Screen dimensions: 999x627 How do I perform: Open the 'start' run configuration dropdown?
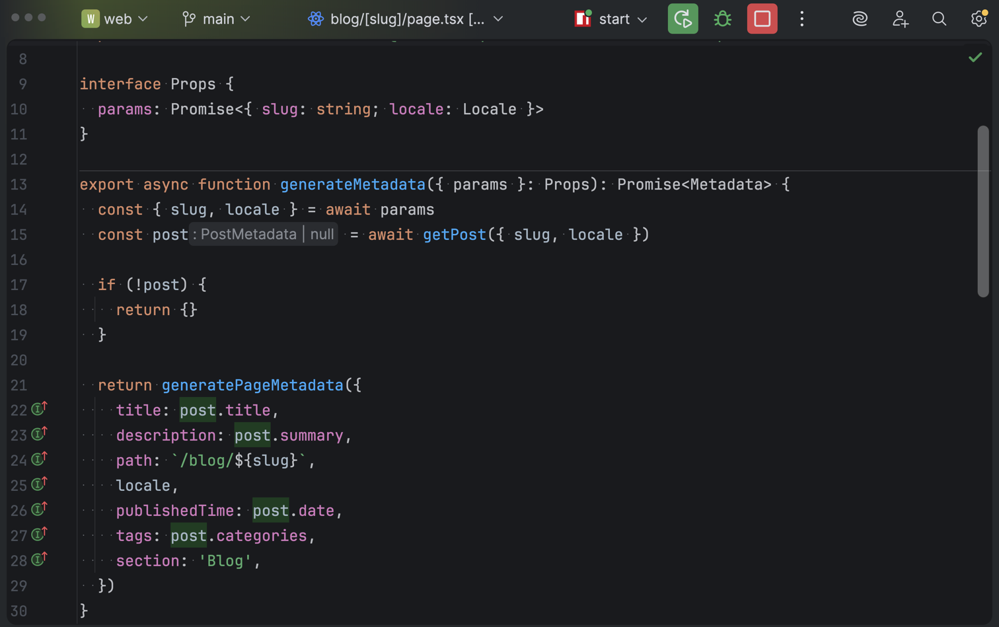pos(611,19)
